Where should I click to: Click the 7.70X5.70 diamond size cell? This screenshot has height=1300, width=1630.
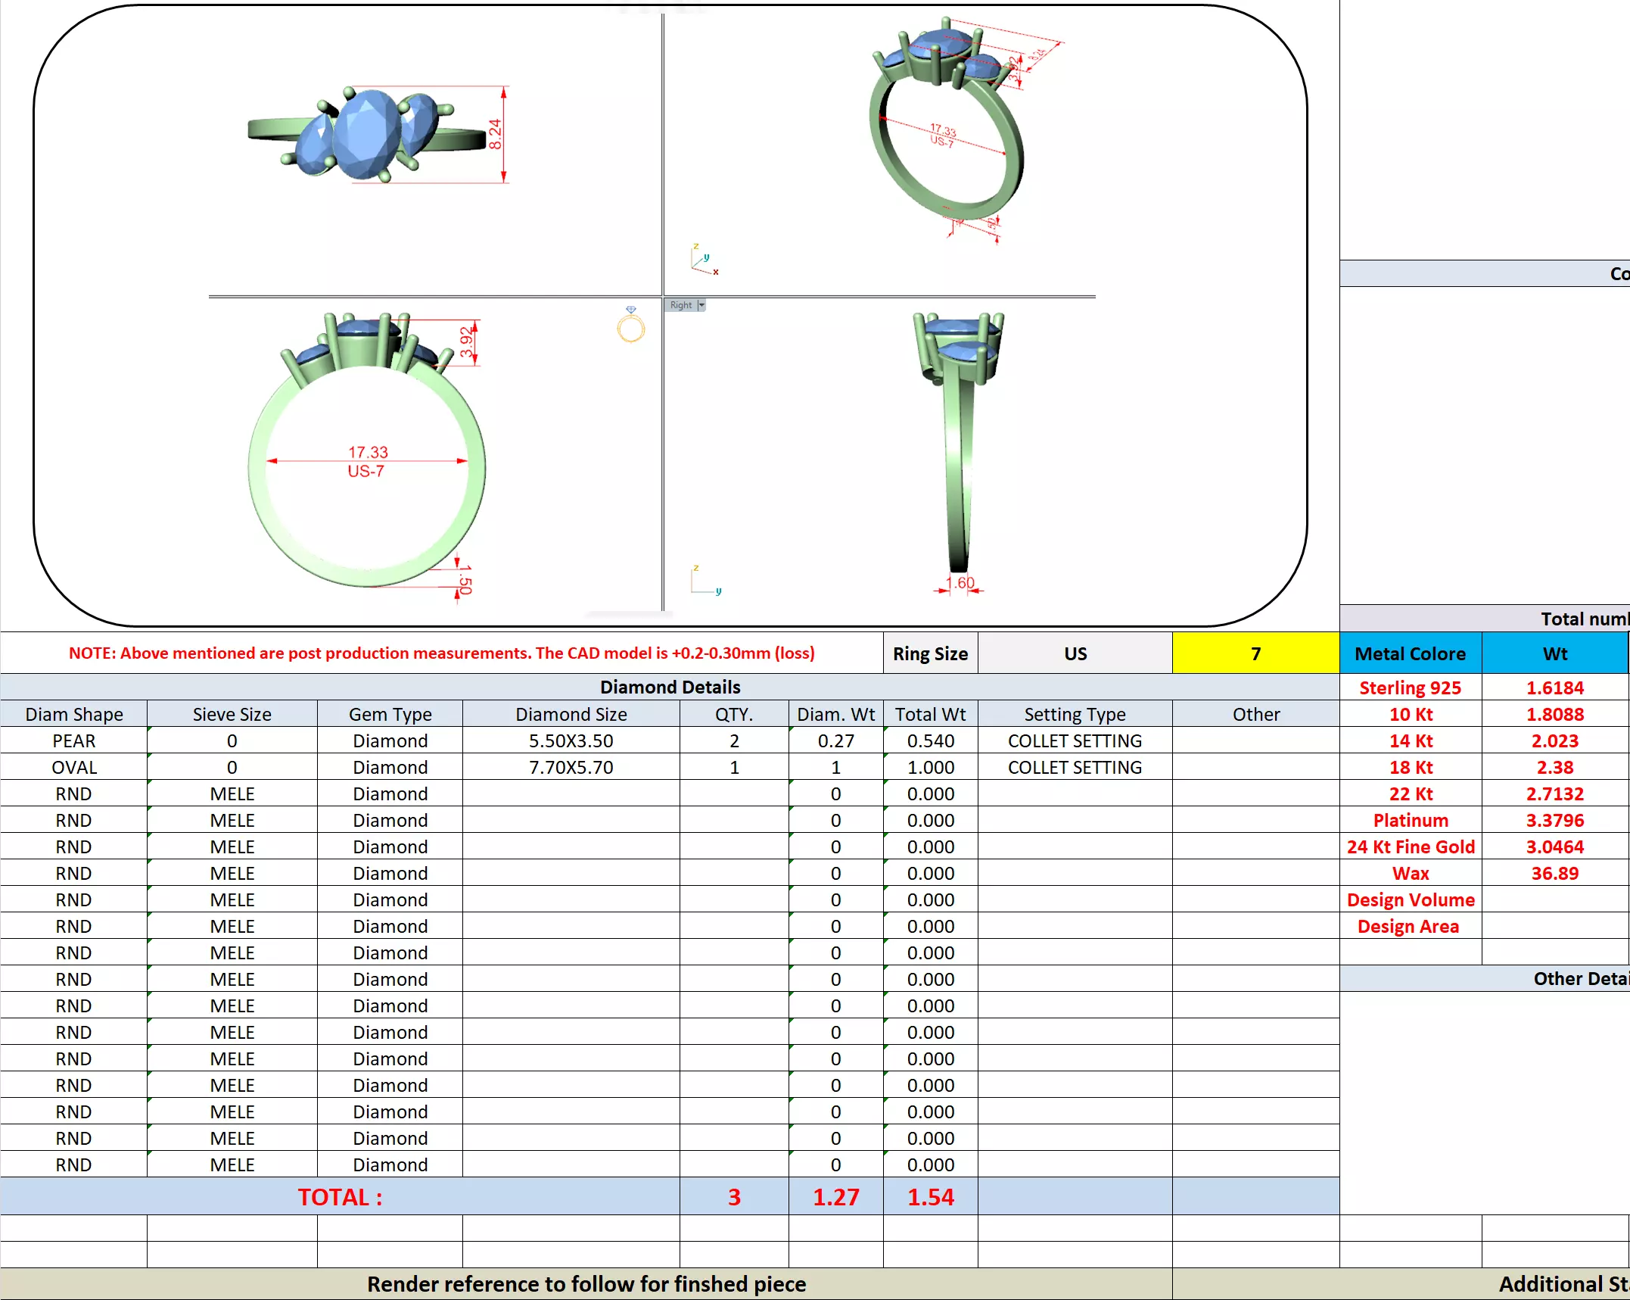click(x=571, y=767)
